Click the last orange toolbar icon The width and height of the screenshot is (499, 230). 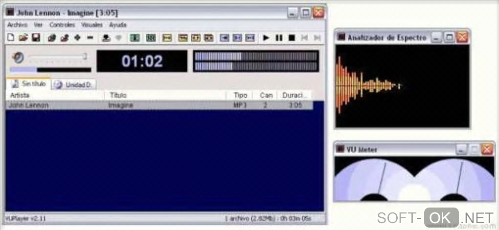pos(208,38)
